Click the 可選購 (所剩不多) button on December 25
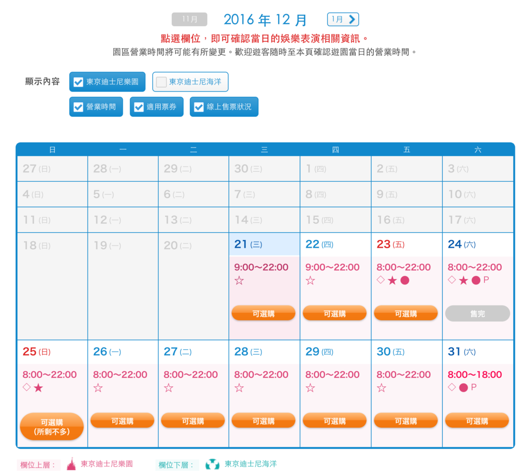The width and height of the screenshot is (527, 472). (52, 426)
